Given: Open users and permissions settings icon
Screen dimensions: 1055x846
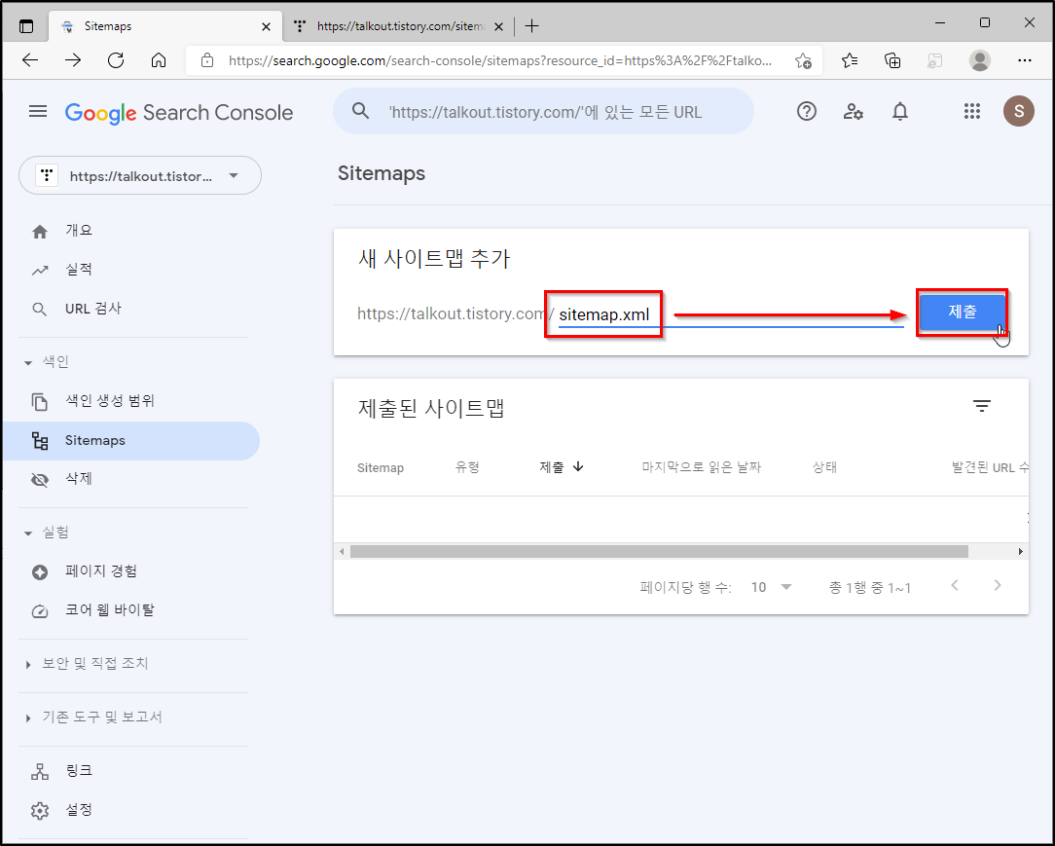Looking at the screenshot, I should tap(854, 111).
